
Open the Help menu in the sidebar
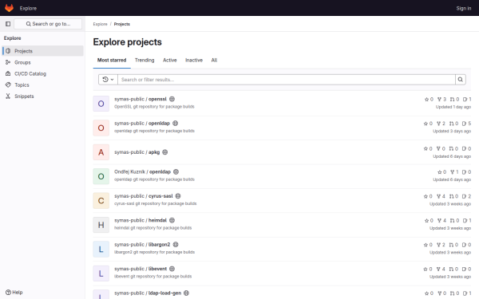click(14, 293)
